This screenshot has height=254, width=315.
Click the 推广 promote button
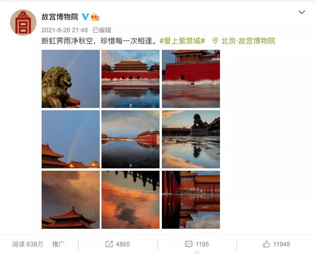tap(59, 244)
